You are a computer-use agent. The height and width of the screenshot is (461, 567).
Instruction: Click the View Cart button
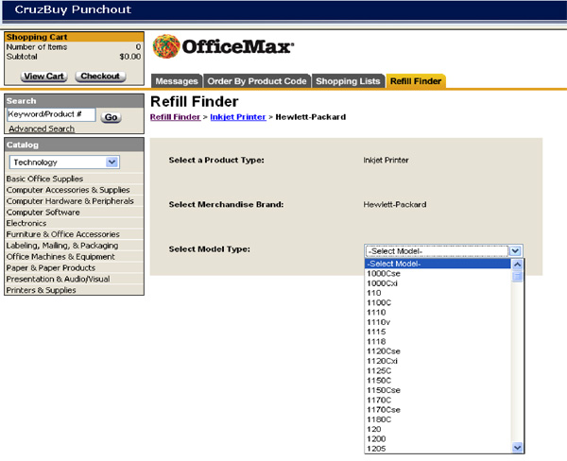tap(43, 77)
